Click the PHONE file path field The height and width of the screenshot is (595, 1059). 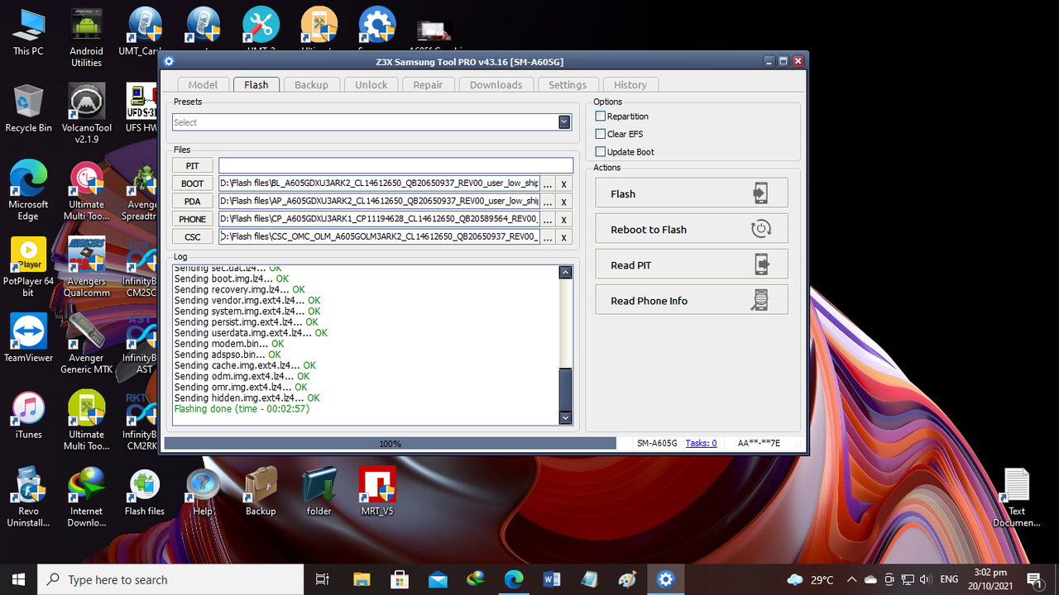click(x=379, y=219)
